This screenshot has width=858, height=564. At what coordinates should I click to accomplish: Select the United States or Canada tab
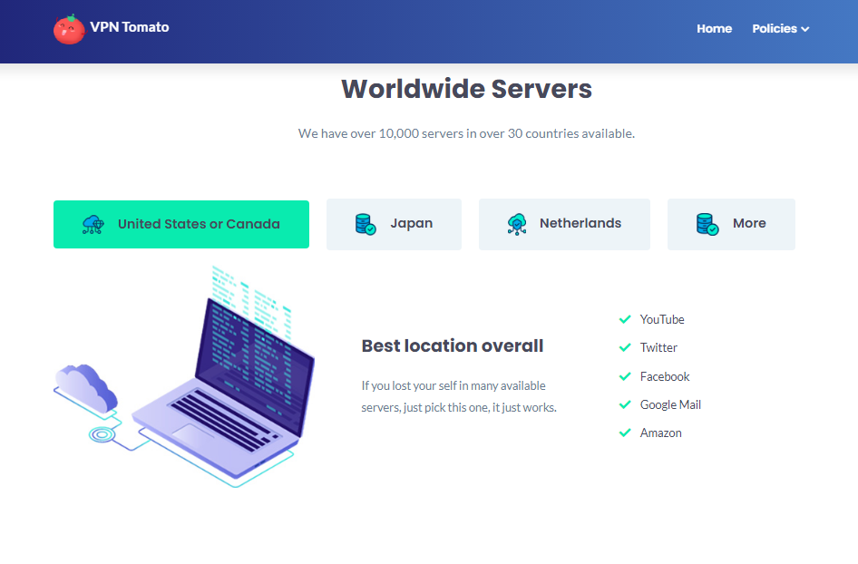(x=181, y=224)
